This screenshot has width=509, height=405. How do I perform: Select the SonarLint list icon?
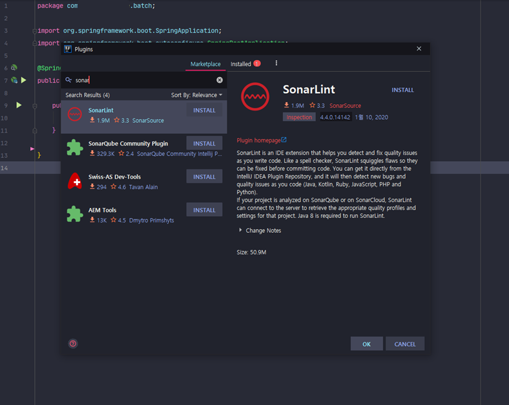pyautogui.click(x=75, y=114)
